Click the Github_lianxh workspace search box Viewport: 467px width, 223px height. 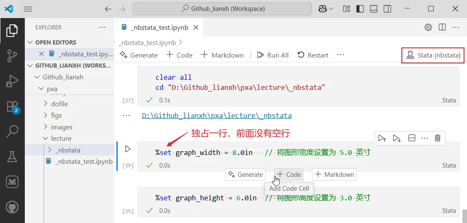point(222,9)
